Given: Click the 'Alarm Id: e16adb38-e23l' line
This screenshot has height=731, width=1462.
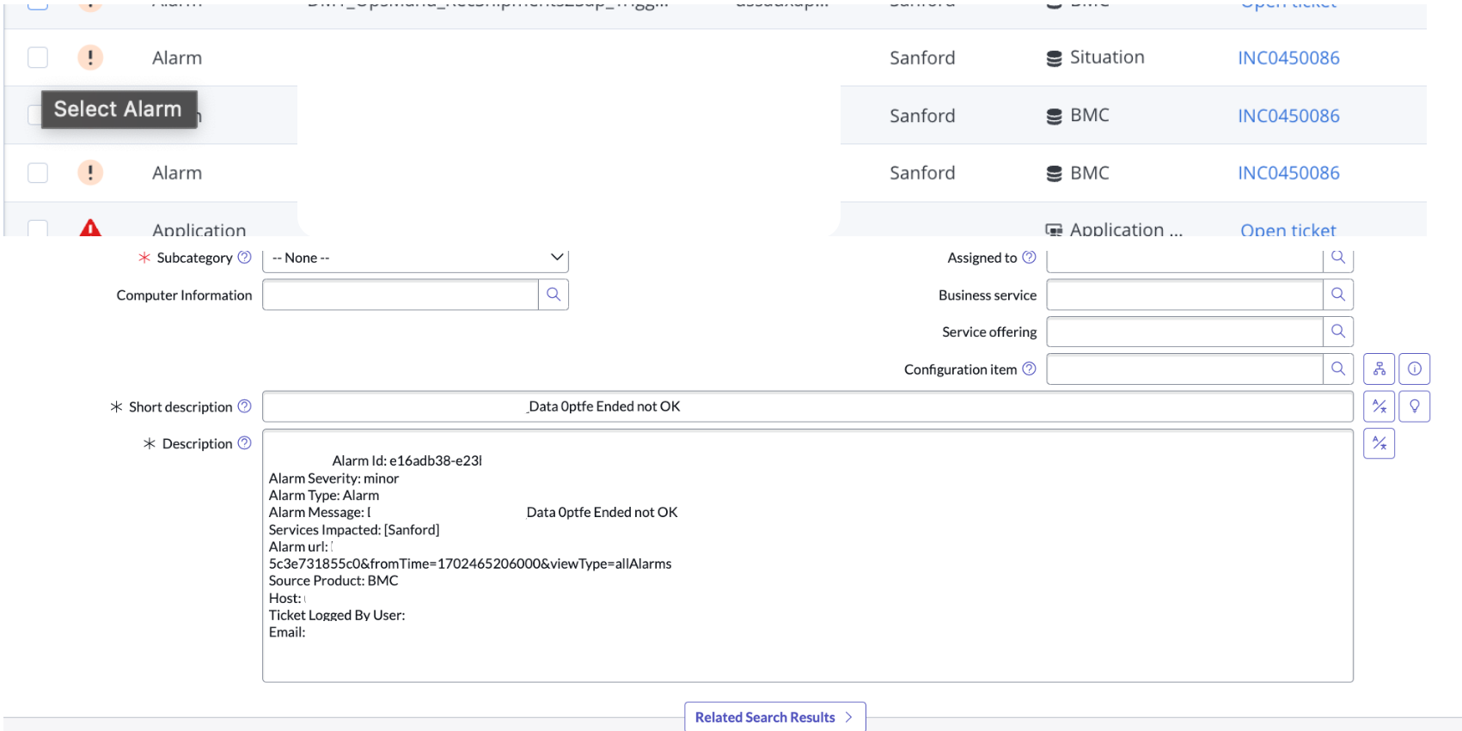Looking at the screenshot, I should coord(407,460).
